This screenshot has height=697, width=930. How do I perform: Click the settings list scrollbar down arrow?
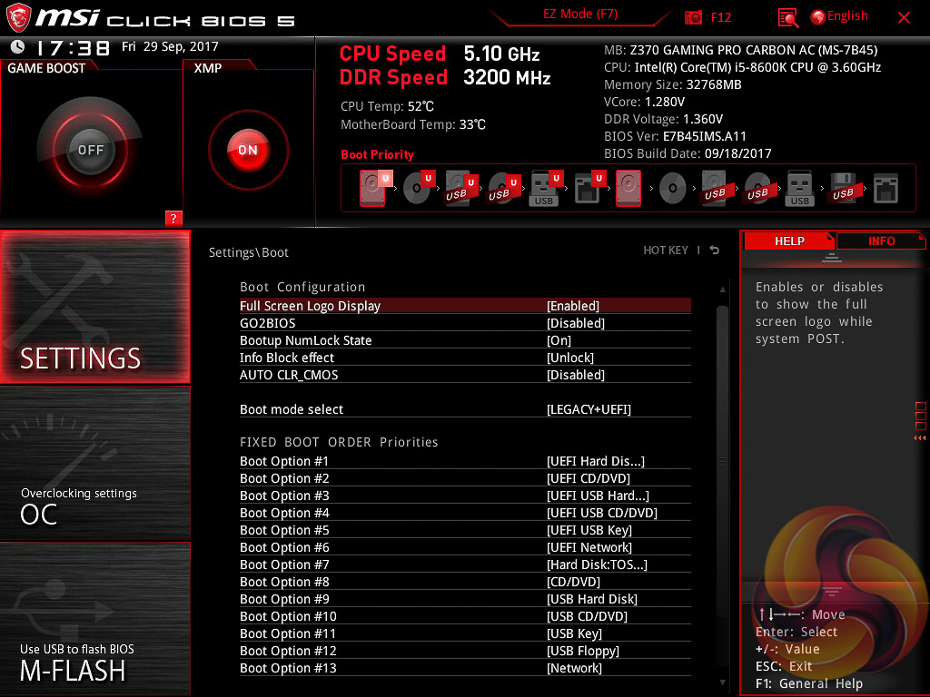click(x=723, y=681)
